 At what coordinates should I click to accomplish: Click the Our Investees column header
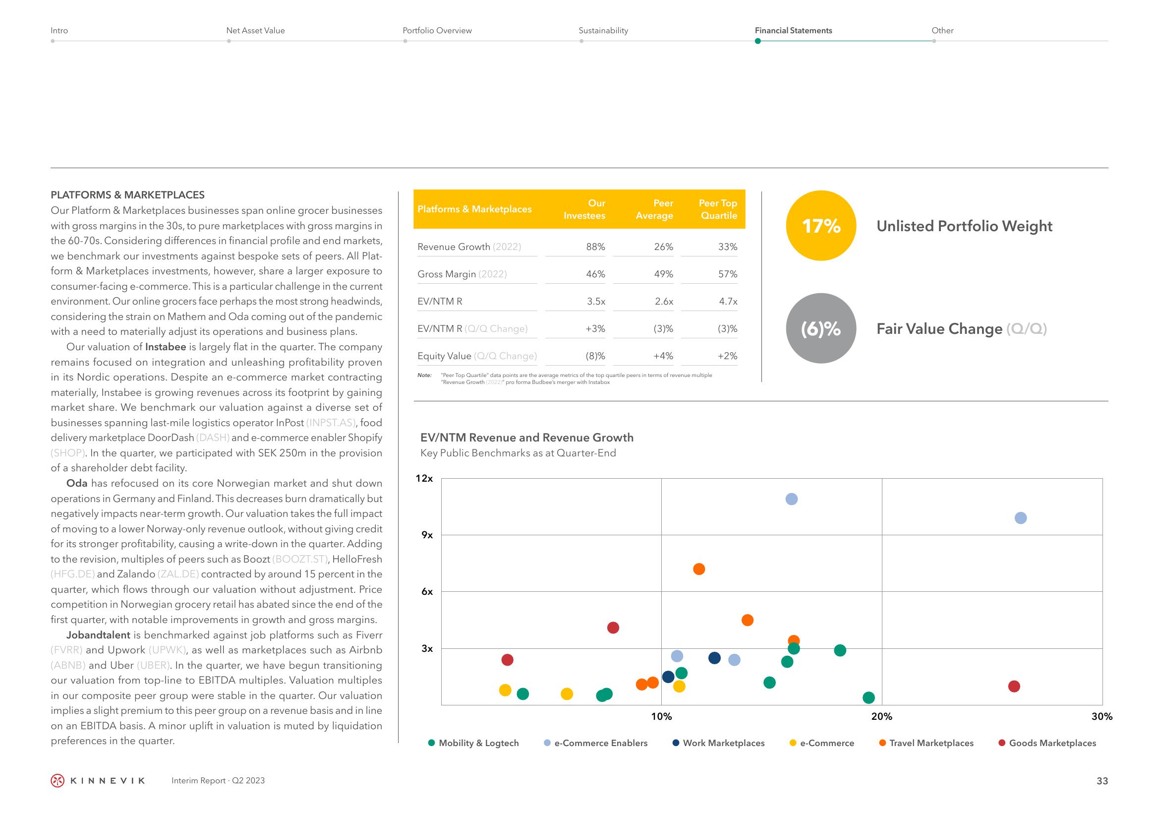pyautogui.click(x=584, y=209)
